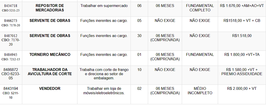Viewport: 266px width, 111px height.
Task: Click salary R$1518,00 + VT + CB
Action: (x=242, y=21)
